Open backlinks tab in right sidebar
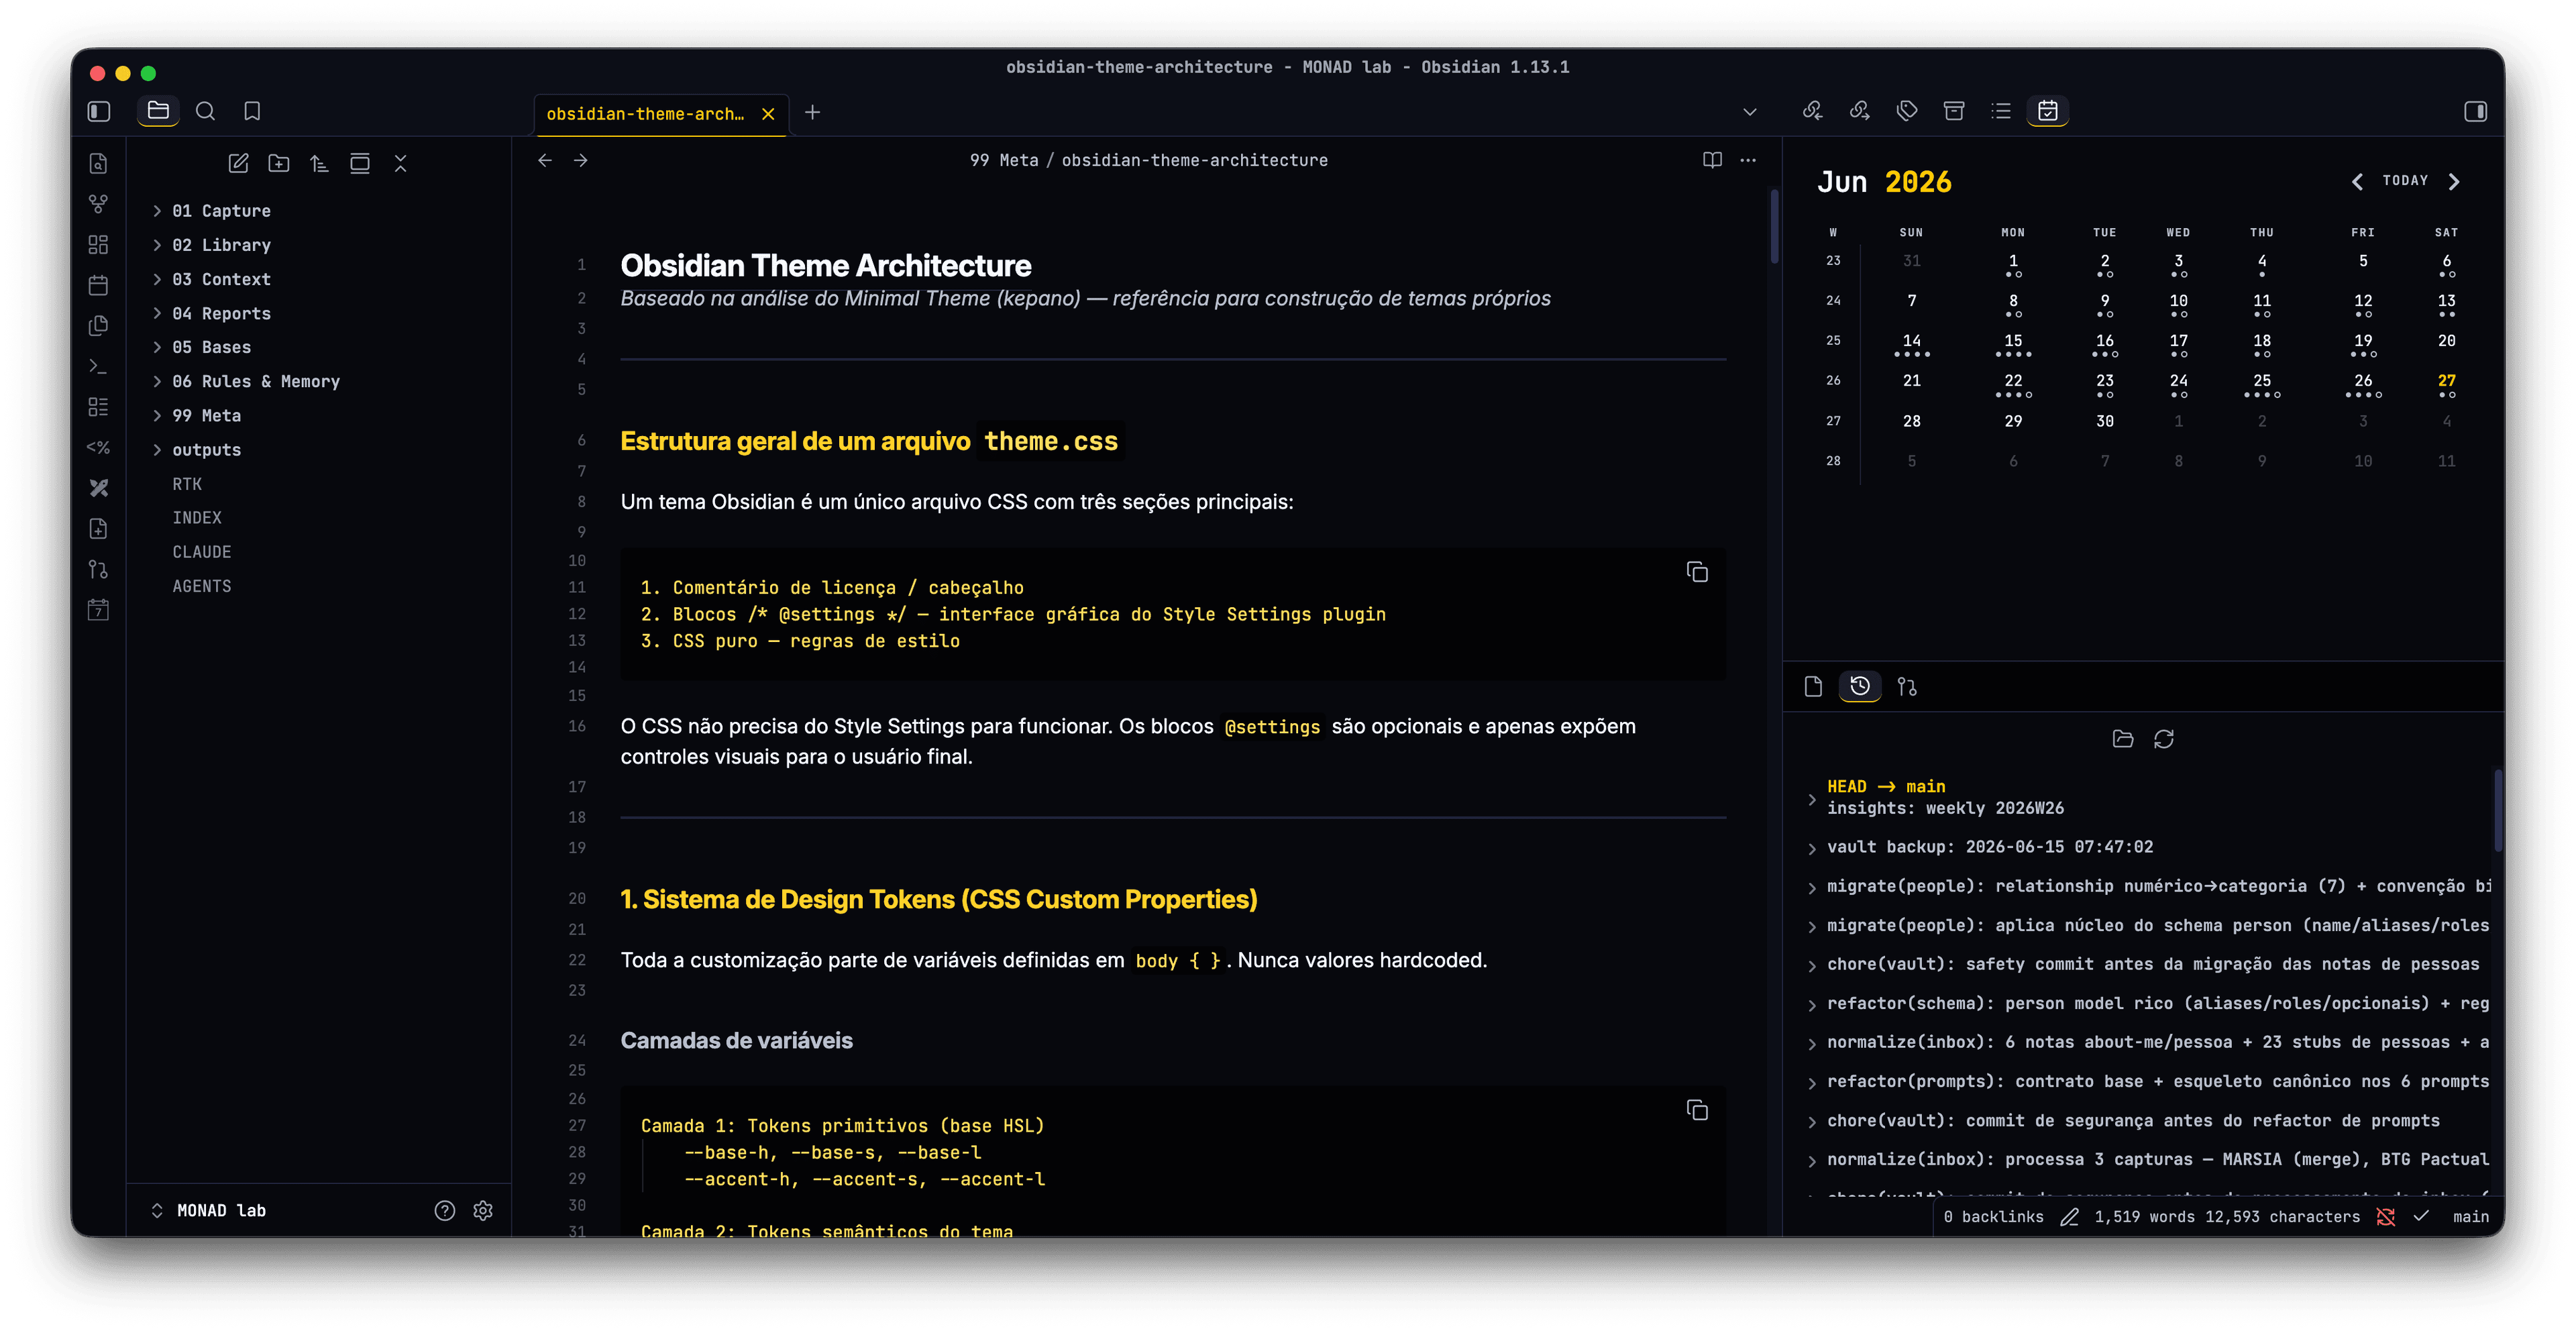 1812,111
